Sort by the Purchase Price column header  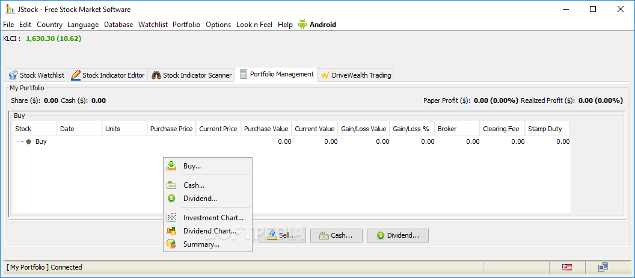coord(171,129)
